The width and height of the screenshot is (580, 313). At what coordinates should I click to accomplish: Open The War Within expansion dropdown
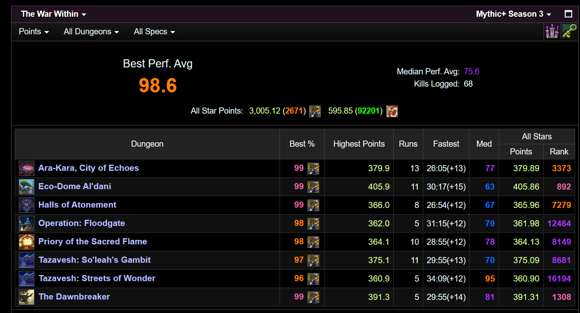click(x=54, y=14)
